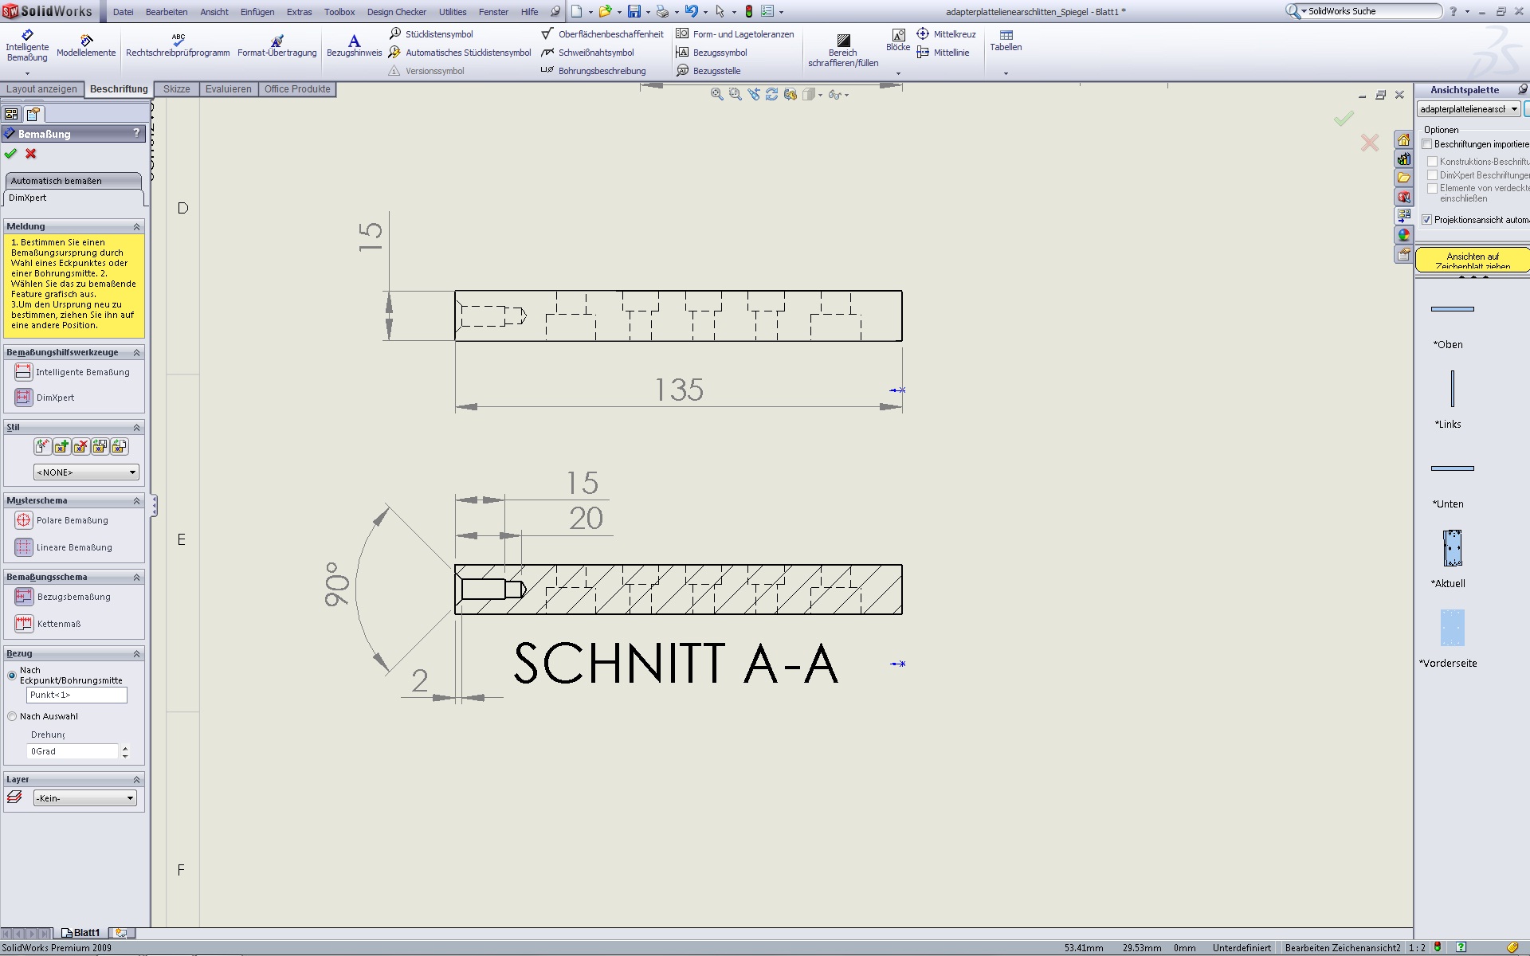Uncheck Projektionsansicht automatic option
The height and width of the screenshot is (956, 1530).
pos(1427,220)
